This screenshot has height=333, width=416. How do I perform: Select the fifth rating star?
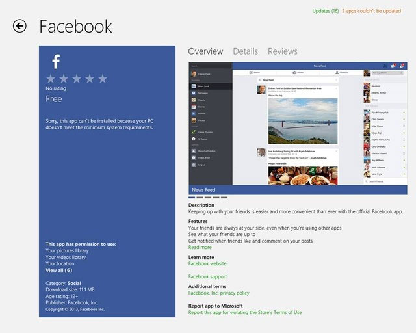click(x=103, y=79)
